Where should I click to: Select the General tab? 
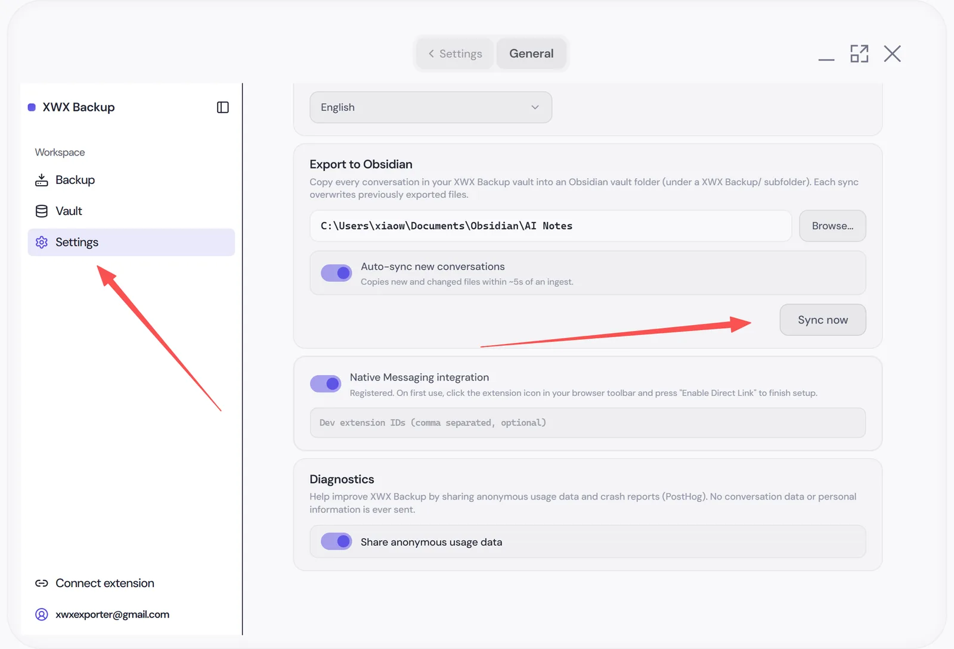[531, 54]
